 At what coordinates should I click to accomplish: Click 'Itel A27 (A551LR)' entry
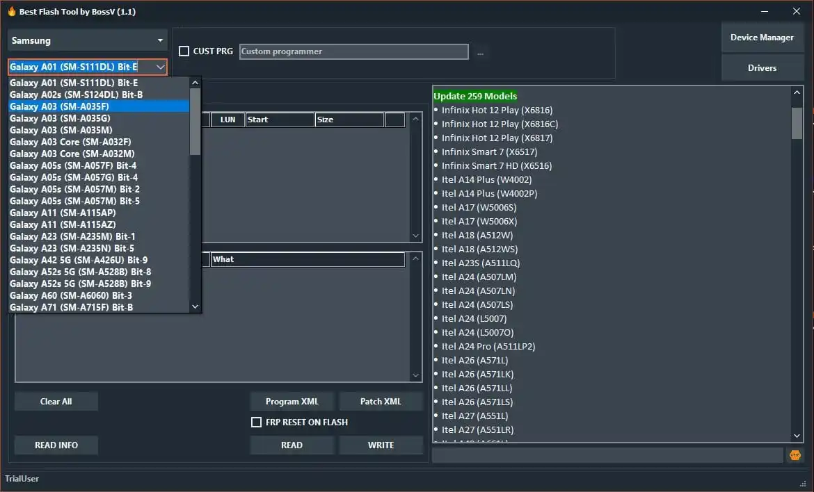[477, 429]
